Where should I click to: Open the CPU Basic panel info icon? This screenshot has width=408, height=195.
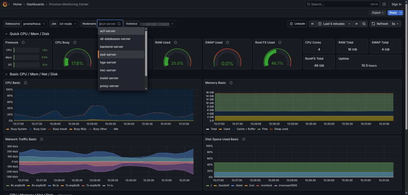[x=25, y=83]
